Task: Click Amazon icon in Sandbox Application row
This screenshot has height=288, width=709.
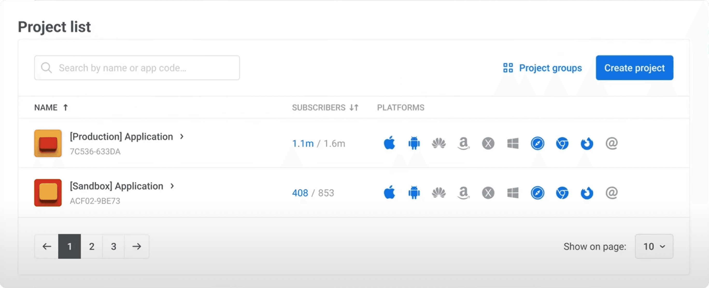Action: (464, 193)
